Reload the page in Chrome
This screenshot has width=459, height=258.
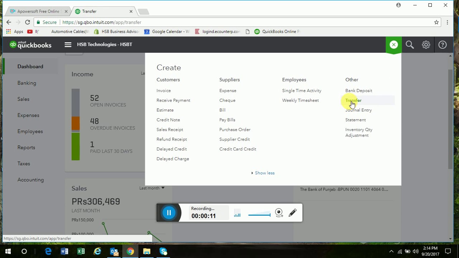tap(27, 22)
